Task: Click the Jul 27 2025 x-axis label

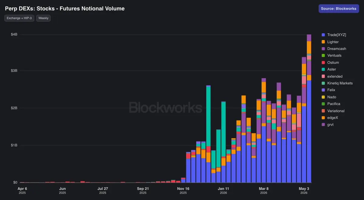Action: (103, 191)
